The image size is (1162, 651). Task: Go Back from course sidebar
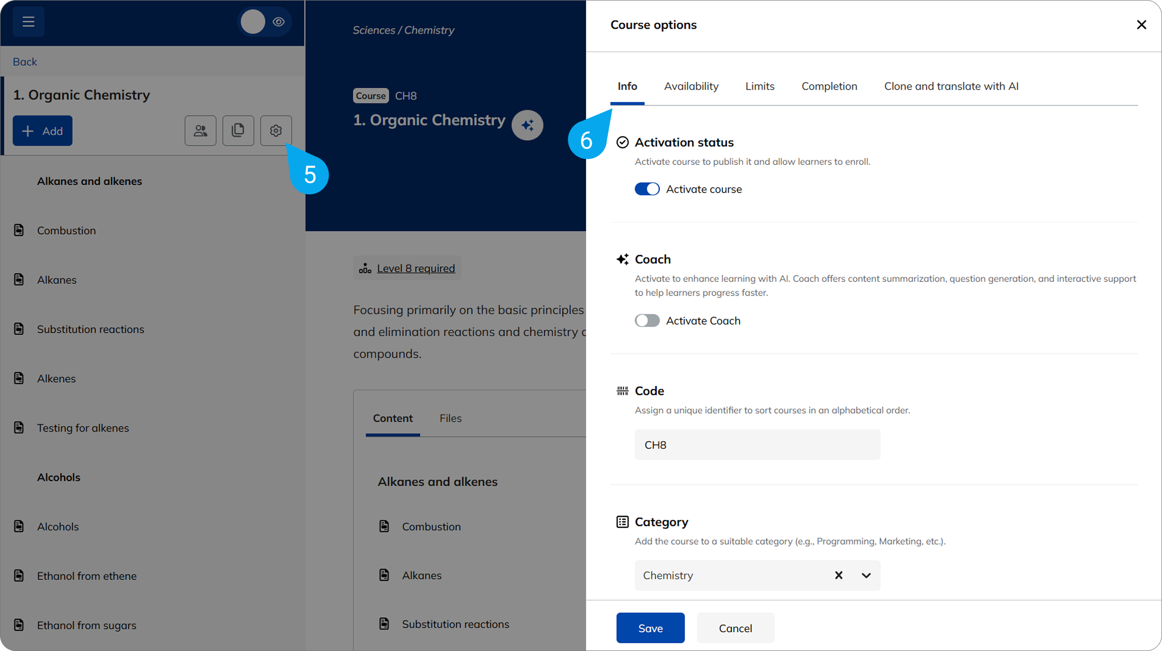pos(25,62)
